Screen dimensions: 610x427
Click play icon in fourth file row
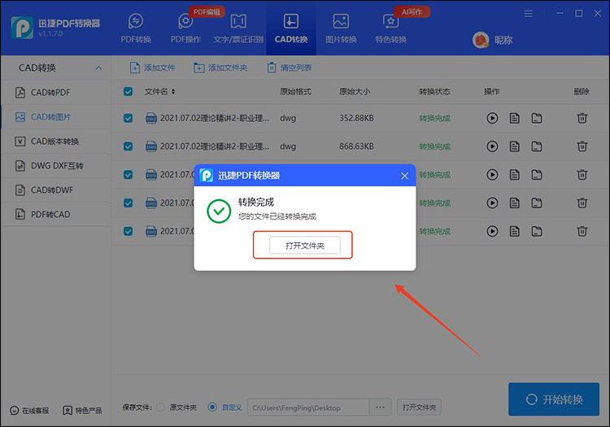point(492,203)
